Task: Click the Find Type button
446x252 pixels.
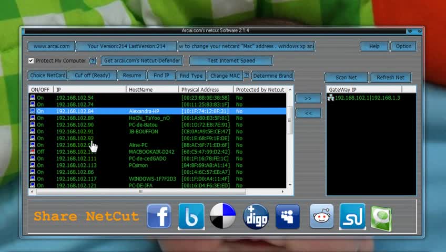Action: pos(191,76)
